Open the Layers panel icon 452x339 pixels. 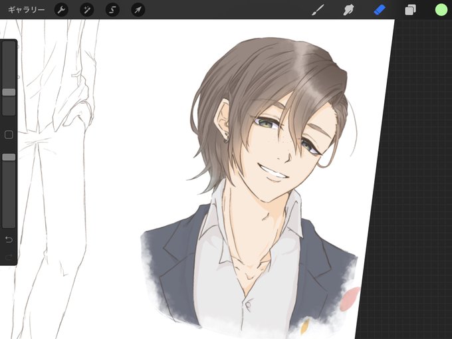(x=410, y=10)
